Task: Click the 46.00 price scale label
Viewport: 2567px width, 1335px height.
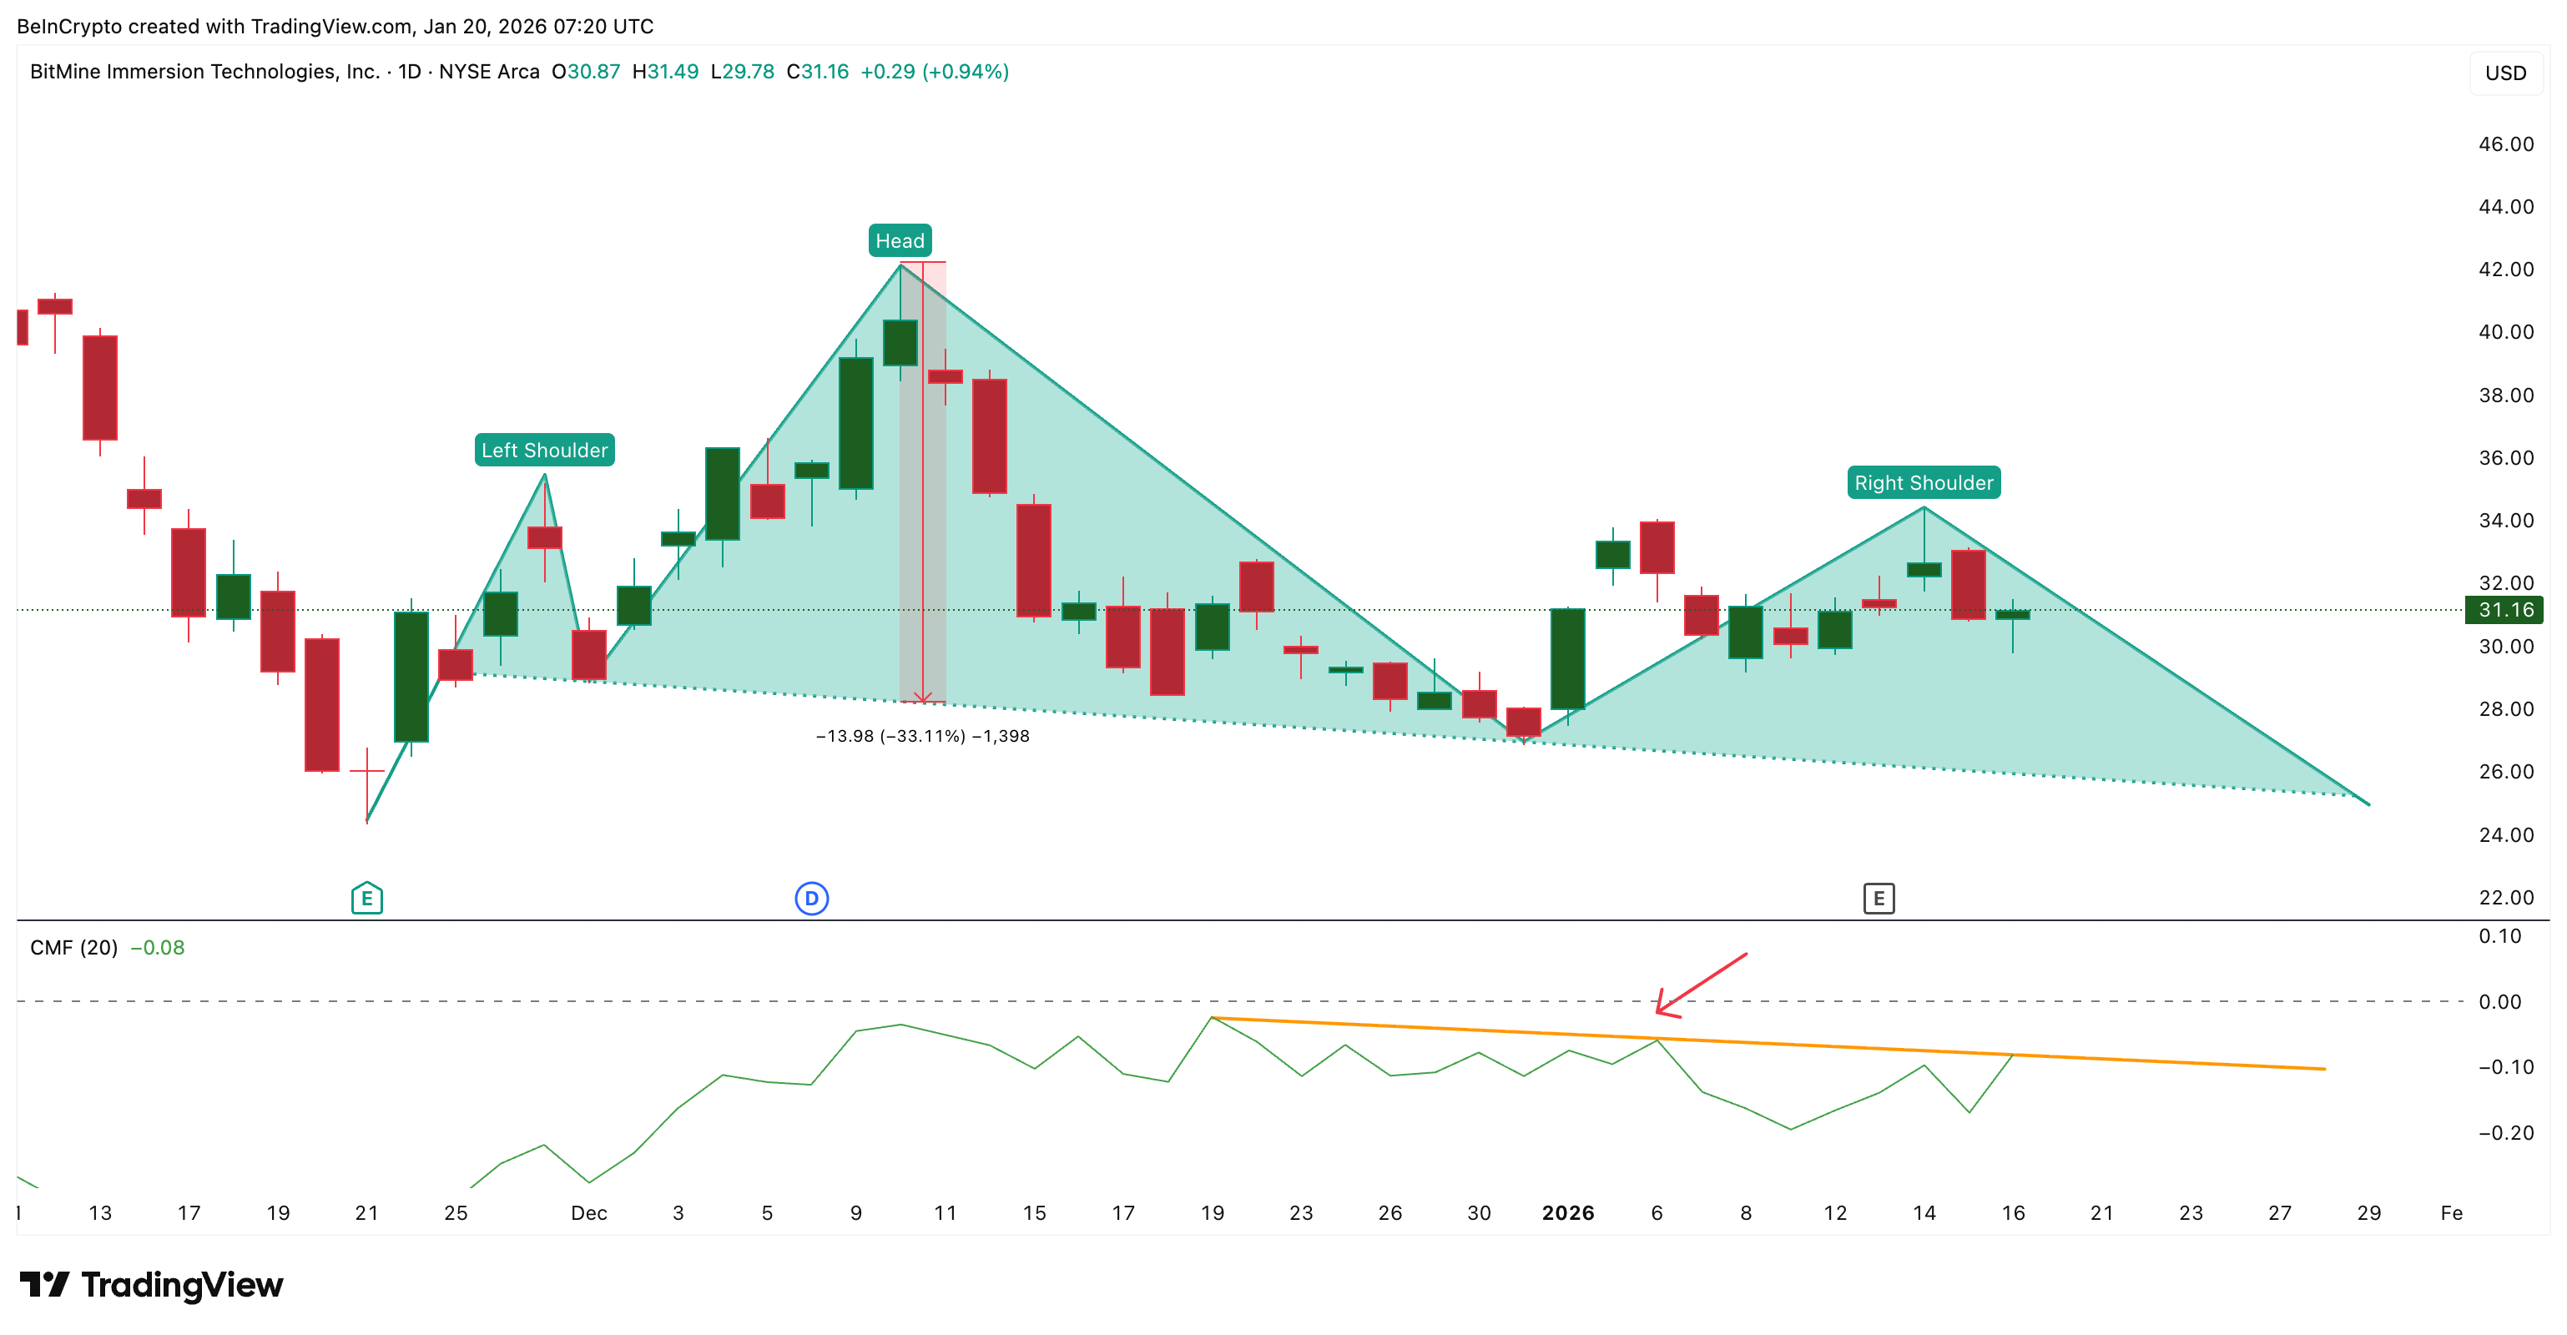Action: [x=2505, y=144]
